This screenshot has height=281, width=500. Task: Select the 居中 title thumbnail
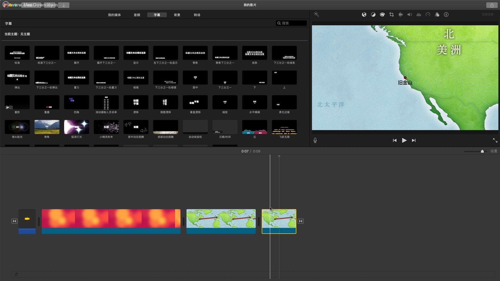click(x=195, y=78)
